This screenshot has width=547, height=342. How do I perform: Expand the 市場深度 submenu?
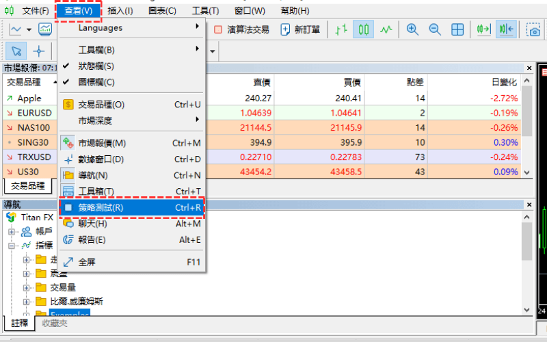pyautogui.click(x=131, y=120)
